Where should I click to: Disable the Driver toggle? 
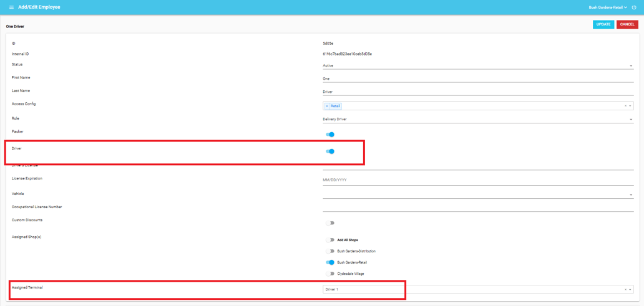pos(330,151)
